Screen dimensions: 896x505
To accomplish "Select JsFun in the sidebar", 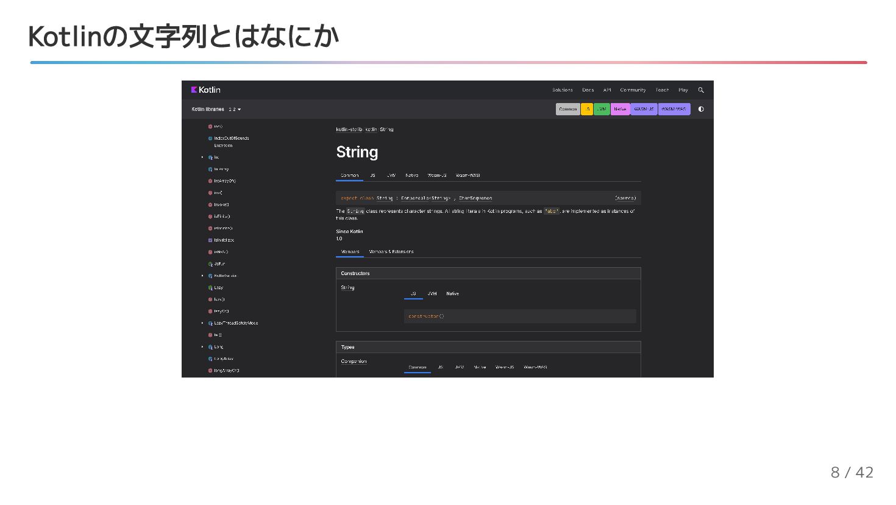I will [219, 264].
